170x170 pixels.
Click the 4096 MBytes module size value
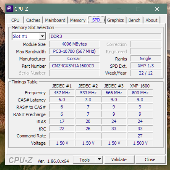(75, 44)
